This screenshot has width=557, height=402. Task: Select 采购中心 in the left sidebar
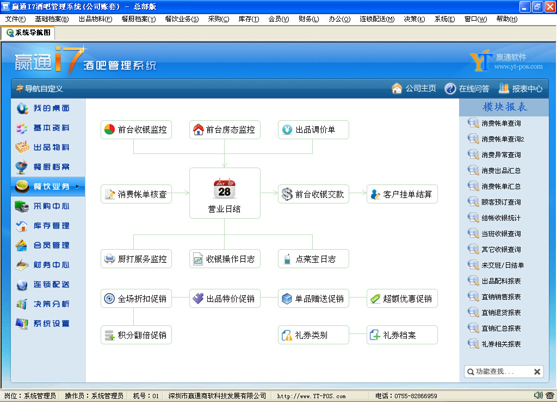(48, 206)
